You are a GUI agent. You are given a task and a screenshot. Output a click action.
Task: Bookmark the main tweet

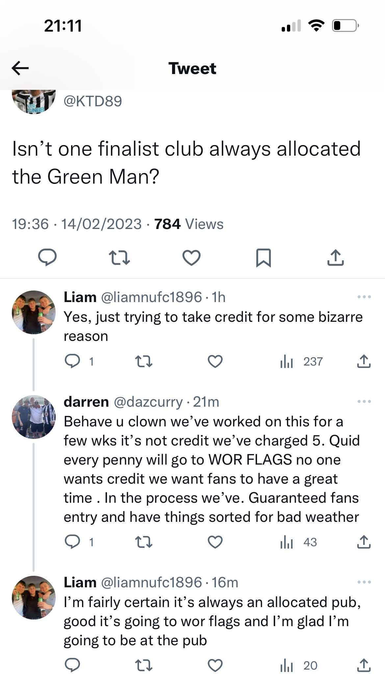pos(264,258)
